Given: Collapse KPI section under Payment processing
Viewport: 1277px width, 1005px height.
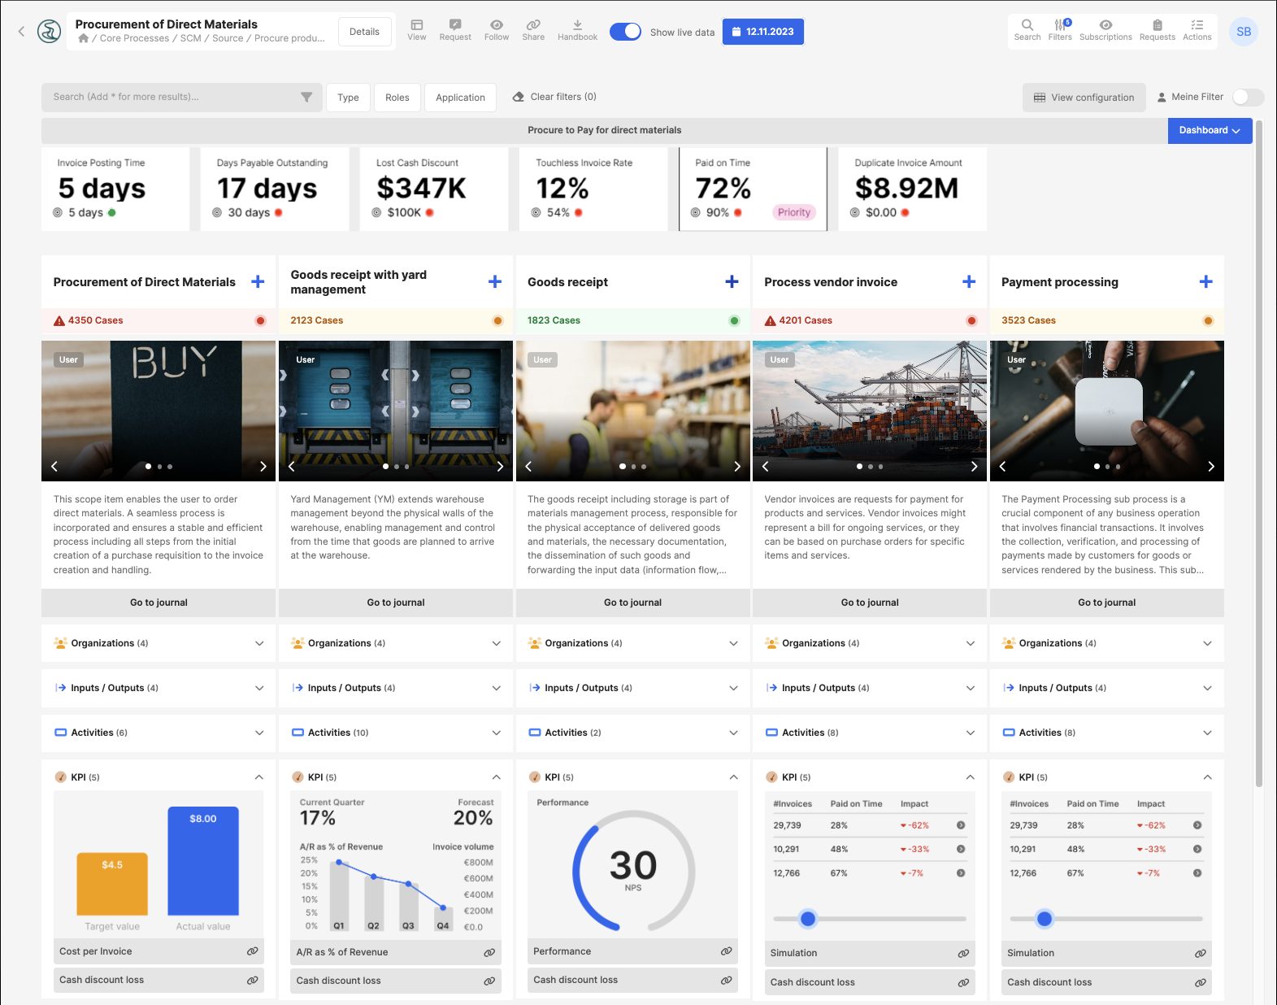Looking at the screenshot, I should click(x=1207, y=777).
